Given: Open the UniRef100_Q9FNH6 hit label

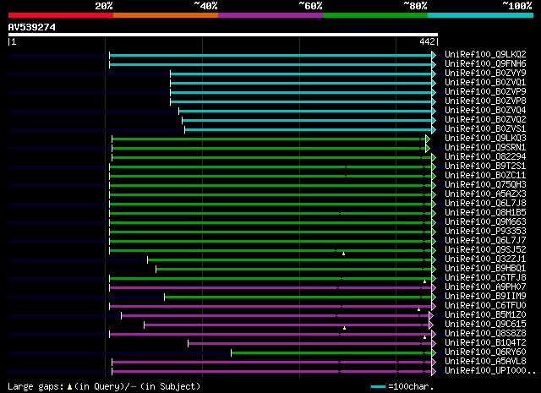Looking at the screenshot, I should [485, 63].
